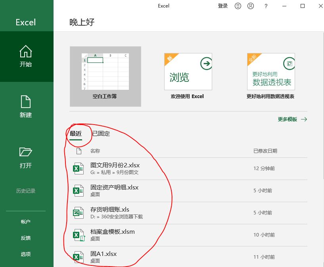Screen dimensions: 324x267
Task: Open the 欢迎使用 Excel template
Action: [x=188, y=76]
